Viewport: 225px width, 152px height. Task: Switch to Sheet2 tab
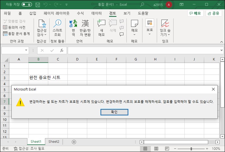54,142
